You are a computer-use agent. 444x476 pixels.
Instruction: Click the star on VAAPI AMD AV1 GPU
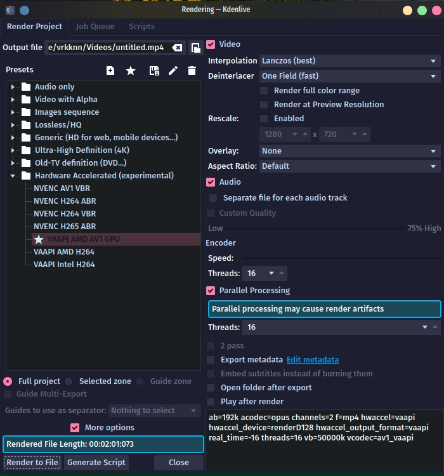pyautogui.click(x=39, y=239)
